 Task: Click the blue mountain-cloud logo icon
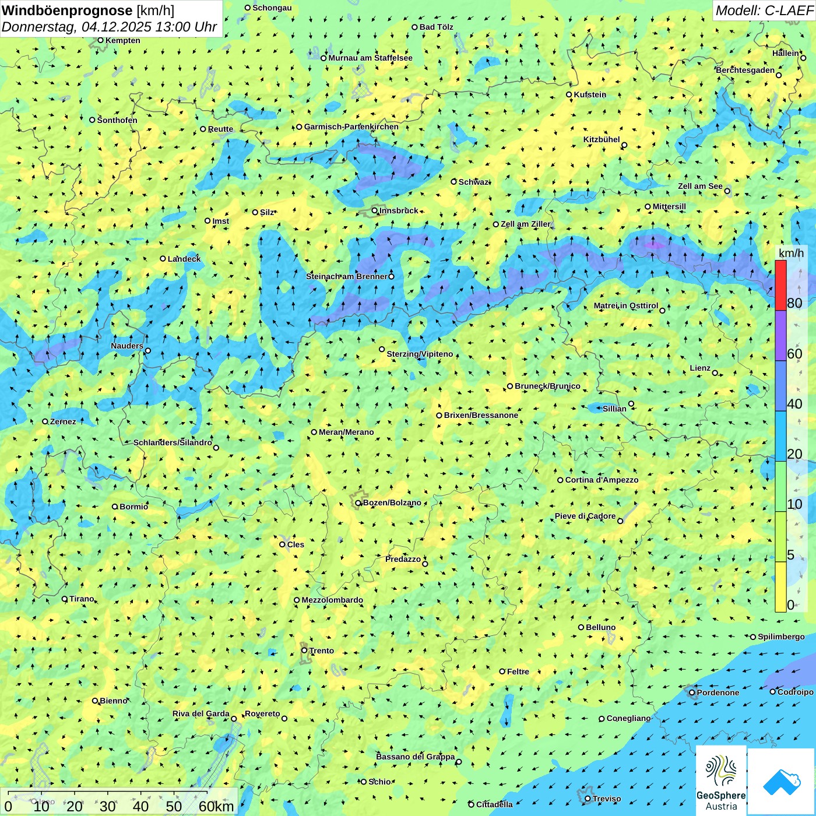782,782
